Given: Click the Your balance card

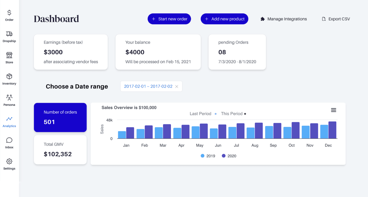Looking at the screenshot, I should click(x=158, y=52).
